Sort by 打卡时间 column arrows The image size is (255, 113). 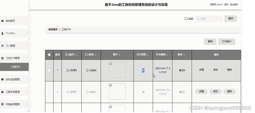pos(167,55)
